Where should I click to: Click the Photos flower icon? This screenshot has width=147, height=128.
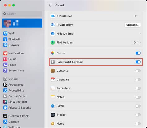tap(53, 53)
